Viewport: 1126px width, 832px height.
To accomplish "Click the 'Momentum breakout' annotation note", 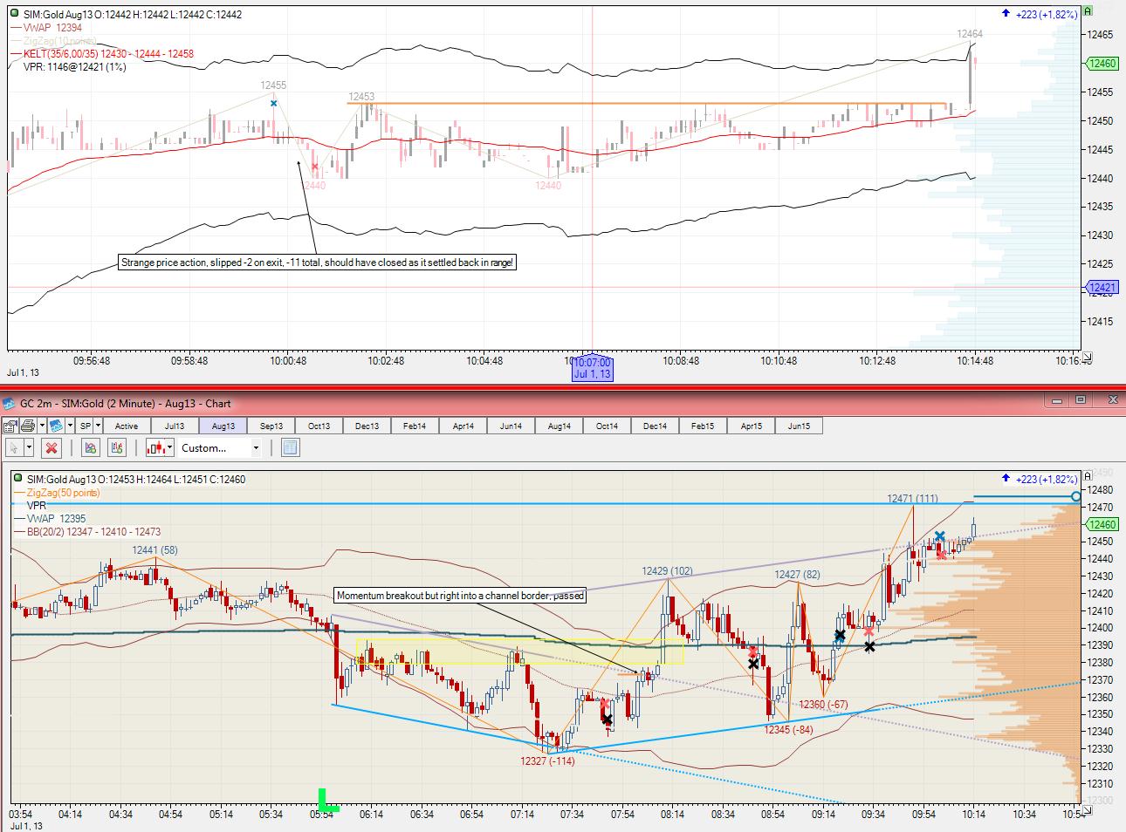I will click(x=460, y=596).
